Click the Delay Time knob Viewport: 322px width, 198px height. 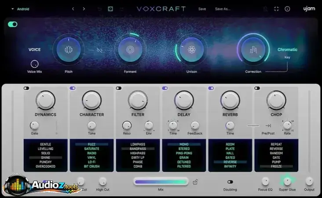173,126
